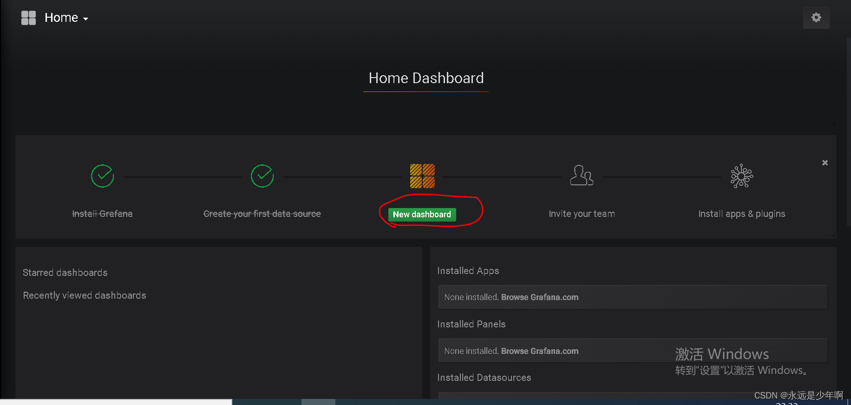The width and height of the screenshot is (851, 405).
Task: Click the Installed Panels heading
Action: tap(471, 324)
